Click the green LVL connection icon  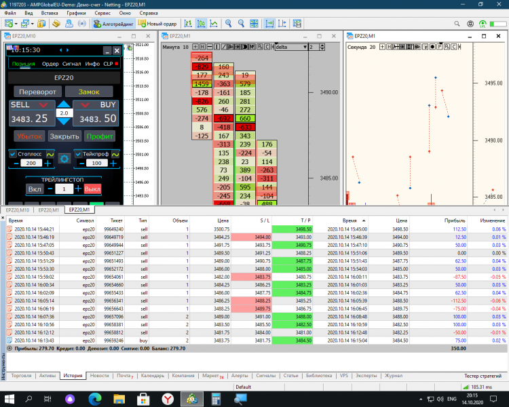point(483,24)
